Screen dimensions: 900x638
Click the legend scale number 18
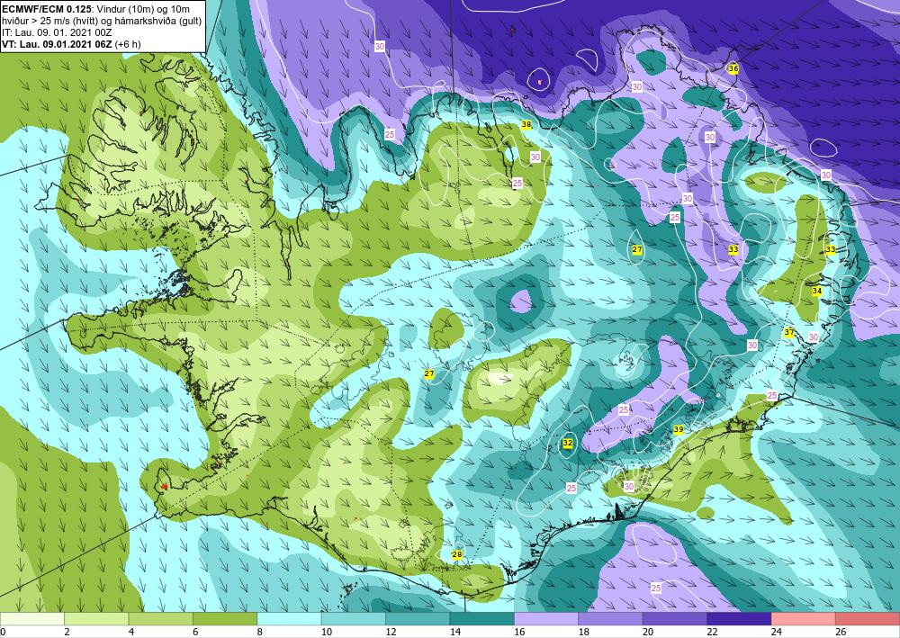tap(584, 633)
